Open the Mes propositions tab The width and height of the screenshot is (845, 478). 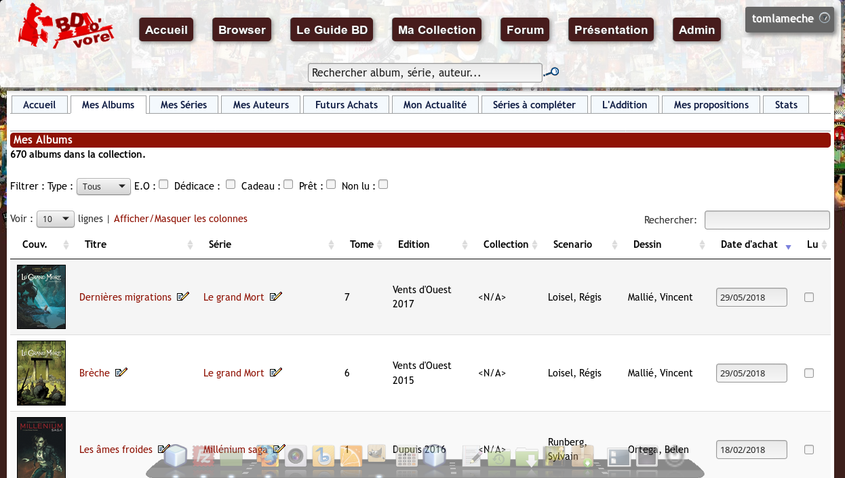point(711,105)
